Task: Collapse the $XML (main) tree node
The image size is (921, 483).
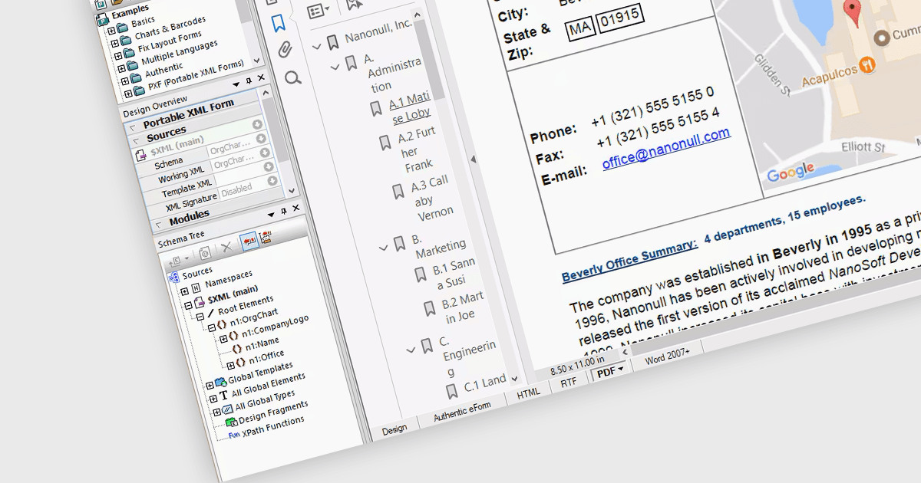Action: 188,305
